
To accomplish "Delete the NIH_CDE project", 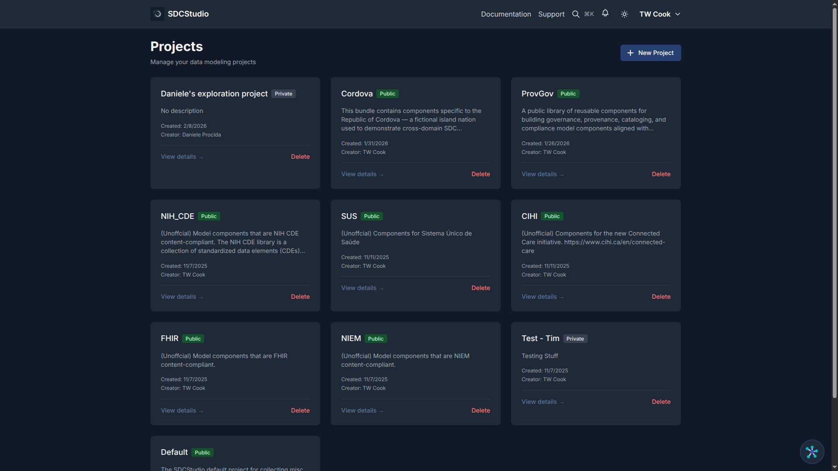I will point(300,297).
